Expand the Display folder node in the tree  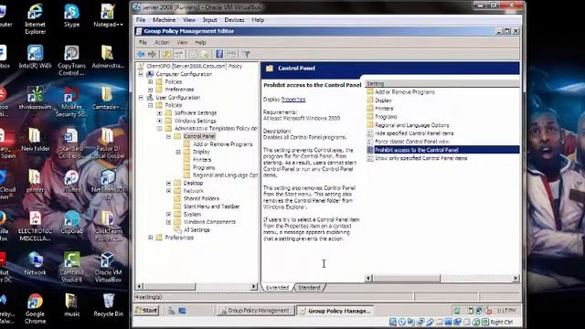[x=178, y=153]
